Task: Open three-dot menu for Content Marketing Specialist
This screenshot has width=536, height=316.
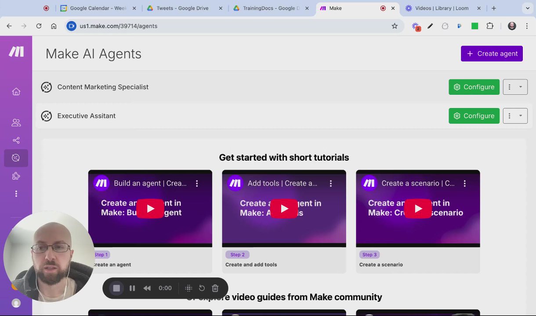Action: 509,87
